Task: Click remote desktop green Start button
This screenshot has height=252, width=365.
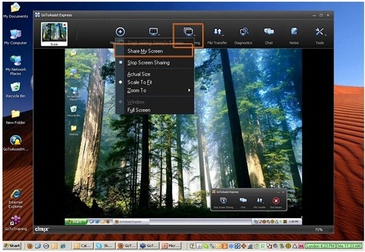Action: (76, 221)
